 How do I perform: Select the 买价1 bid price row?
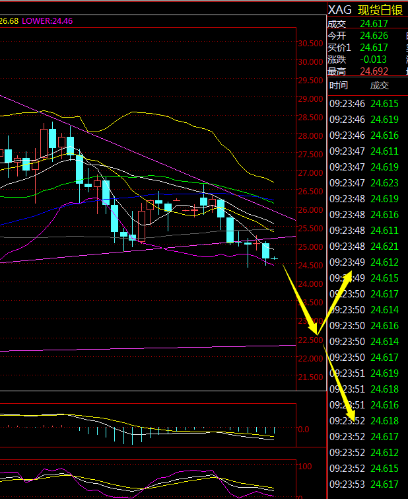(365, 48)
